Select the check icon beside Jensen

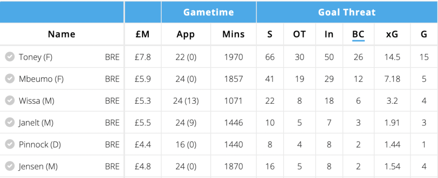point(10,166)
